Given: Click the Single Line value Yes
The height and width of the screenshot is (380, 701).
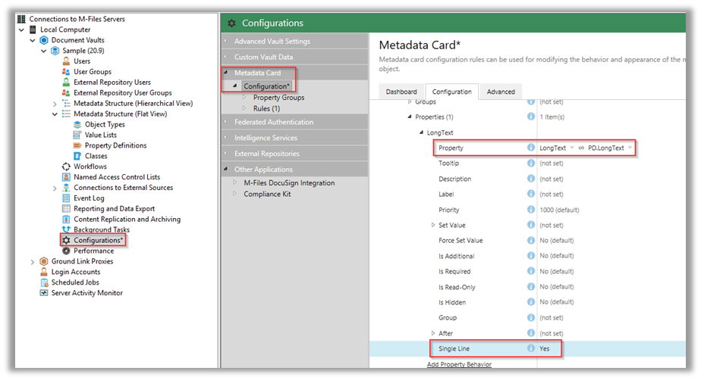Looking at the screenshot, I should pyautogui.click(x=544, y=348).
